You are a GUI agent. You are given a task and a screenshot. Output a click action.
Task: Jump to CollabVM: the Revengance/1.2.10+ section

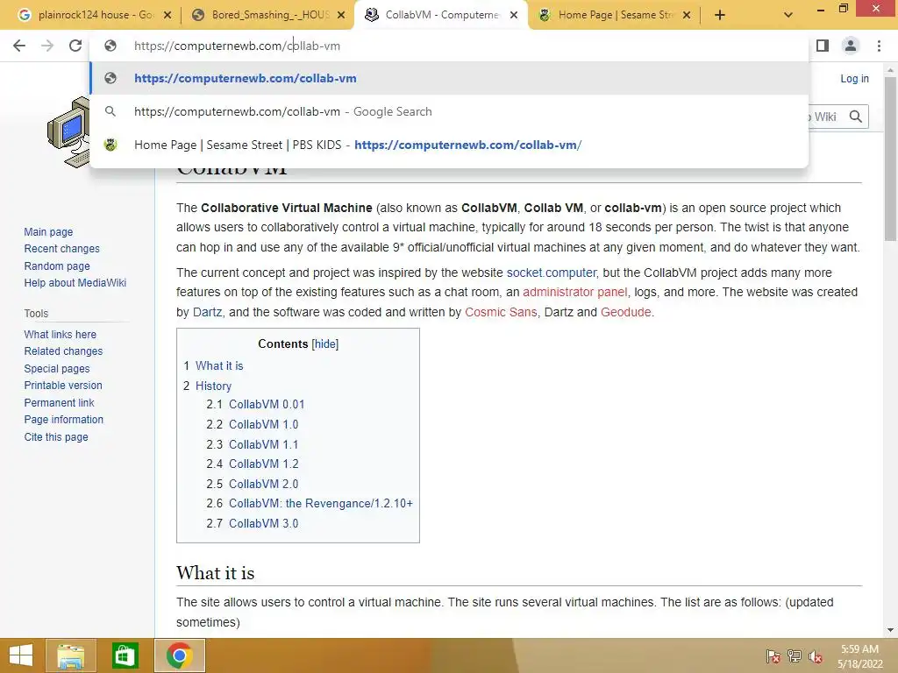pos(321,503)
